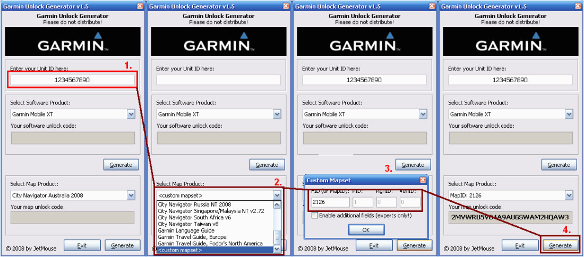Confirm Custom Mapset dialog with OK
The height and width of the screenshot is (257, 584).
tap(366, 230)
